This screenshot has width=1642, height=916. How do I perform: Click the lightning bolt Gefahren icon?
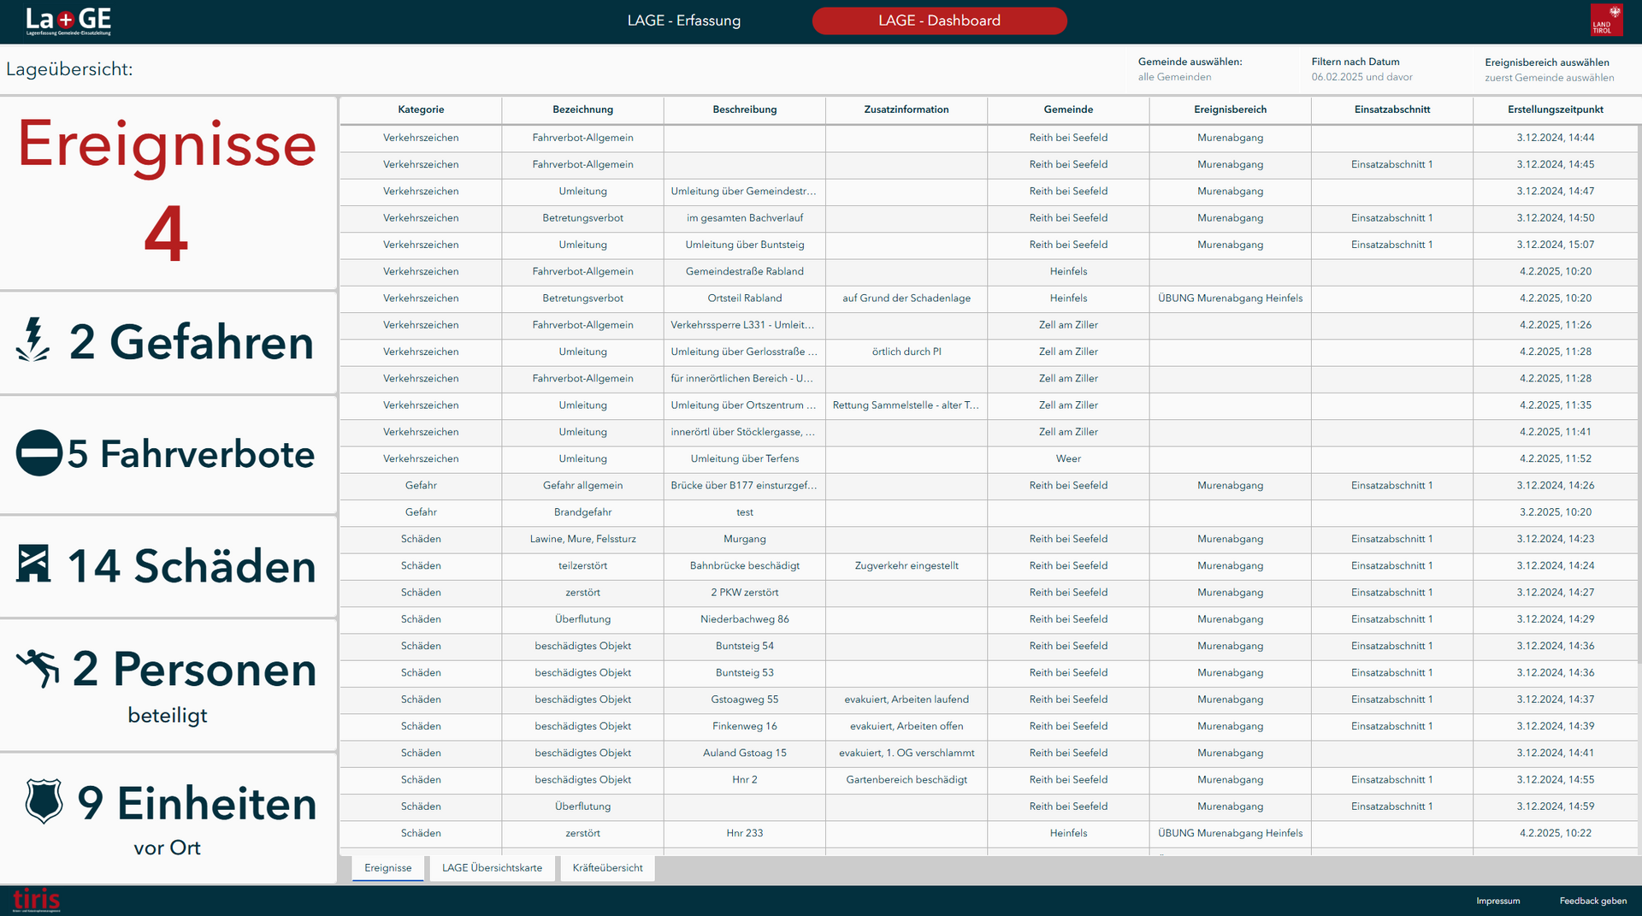click(33, 340)
